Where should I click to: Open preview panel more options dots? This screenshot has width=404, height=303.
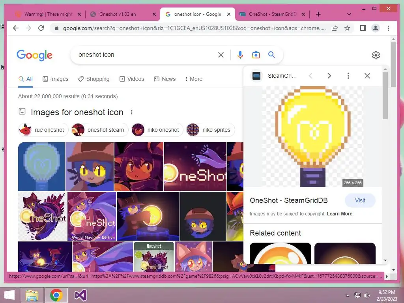pyautogui.click(x=348, y=76)
